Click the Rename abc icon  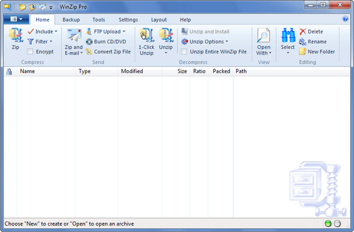[303, 42]
